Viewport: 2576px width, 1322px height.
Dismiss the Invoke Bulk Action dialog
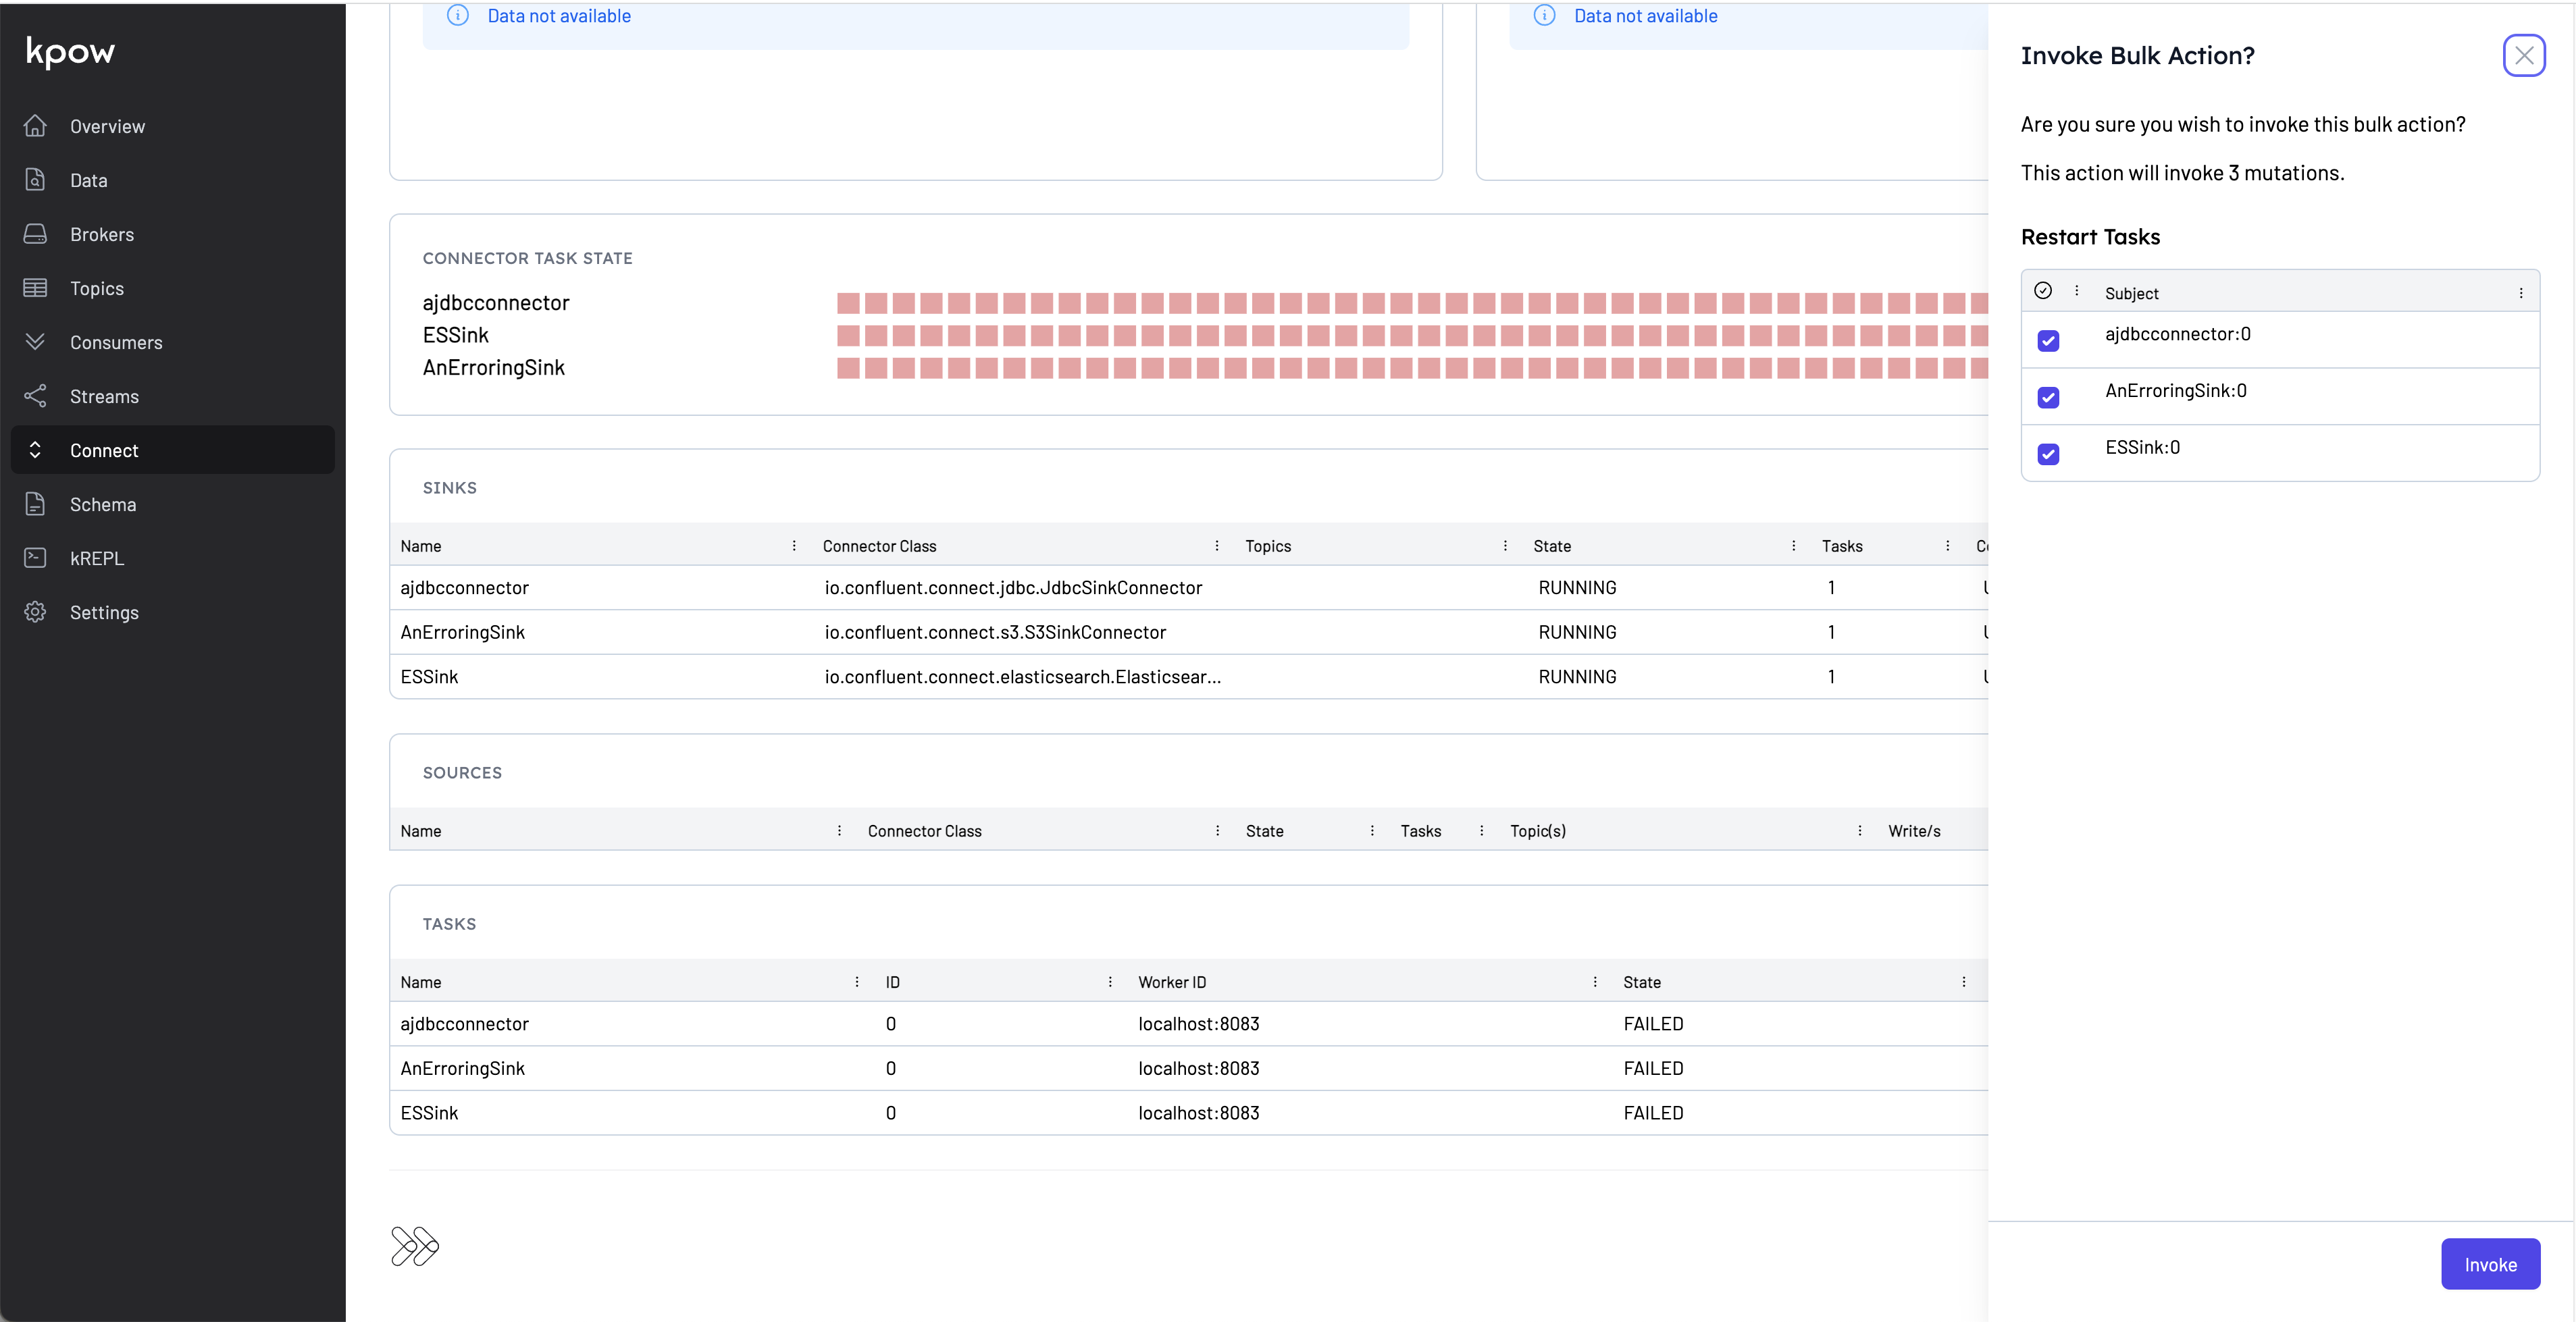2525,55
